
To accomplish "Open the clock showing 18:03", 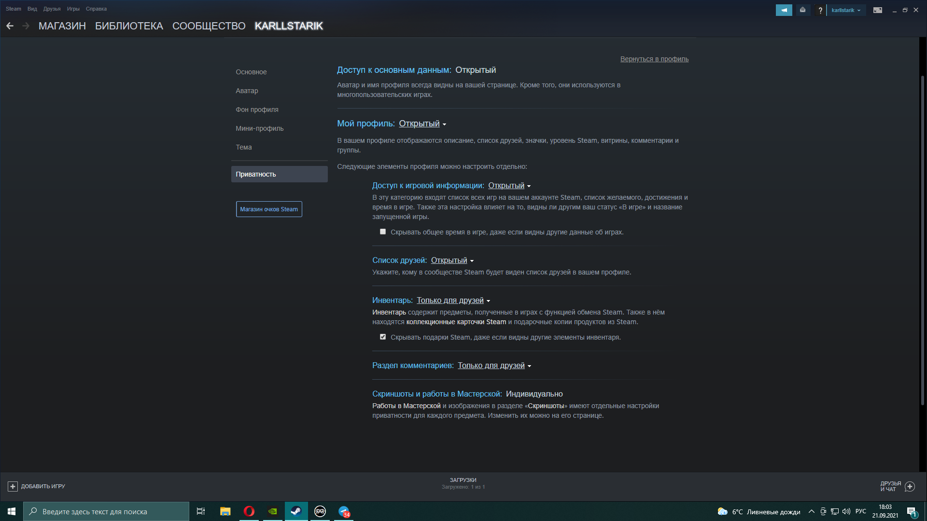I will pos(885,511).
